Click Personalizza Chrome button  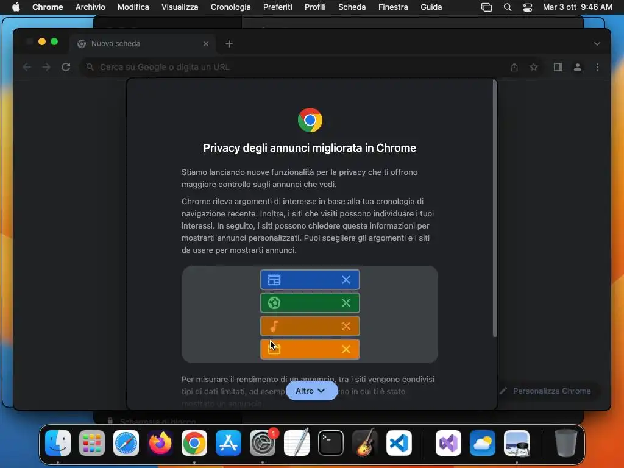coord(545,391)
